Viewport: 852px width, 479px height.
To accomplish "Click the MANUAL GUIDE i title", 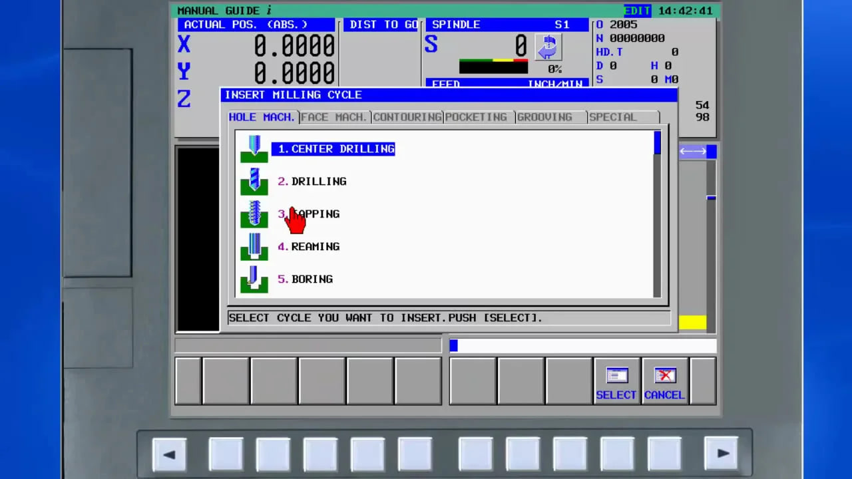I will point(224,11).
